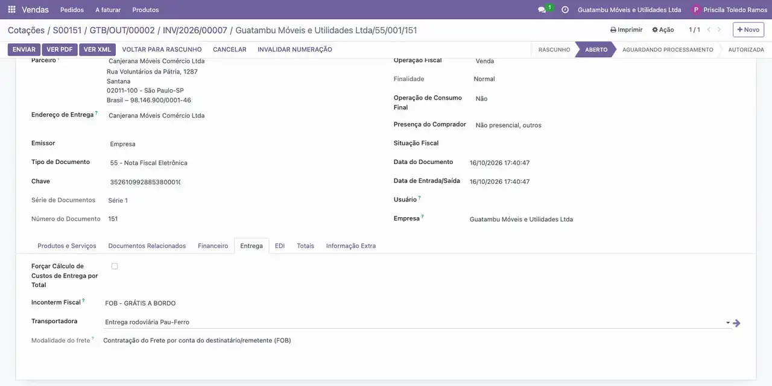The height and width of the screenshot is (386, 772).
Task: Open the Ação gear menu
Action: pos(663,30)
